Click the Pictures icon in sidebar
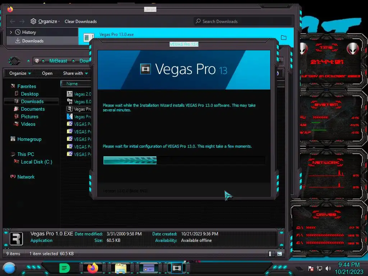The width and height of the screenshot is (368, 276). click(x=16, y=116)
